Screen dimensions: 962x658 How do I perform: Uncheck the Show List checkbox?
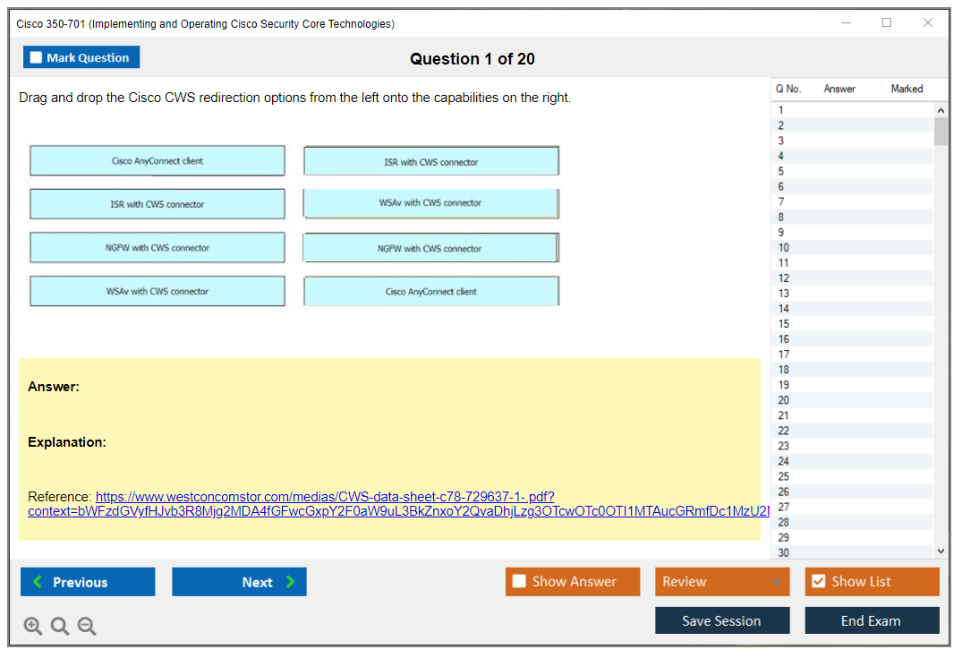tap(818, 582)
